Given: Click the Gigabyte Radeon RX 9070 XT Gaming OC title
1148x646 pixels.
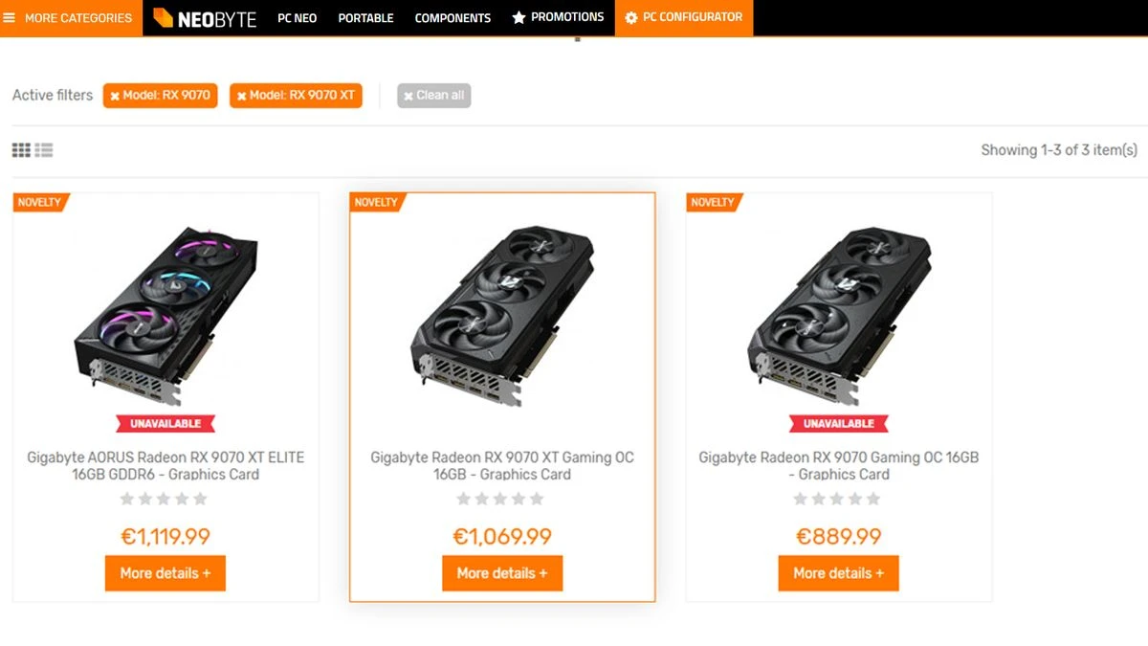Looking at the screenshot, I should point(502,465).
